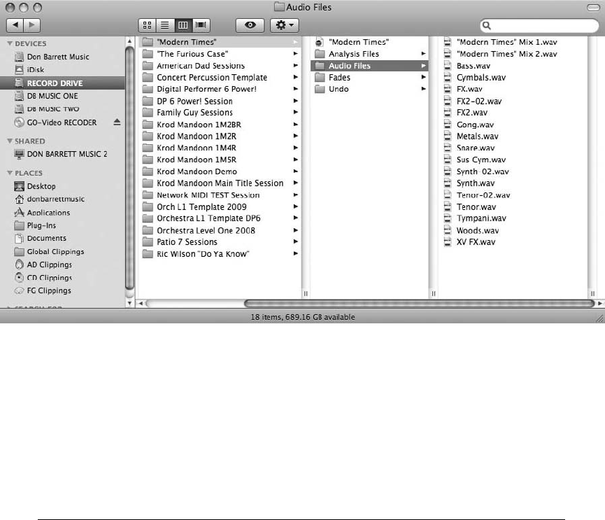Select FX2-02.wav audio file
The image size is (605, 520).
pos(513,101)
